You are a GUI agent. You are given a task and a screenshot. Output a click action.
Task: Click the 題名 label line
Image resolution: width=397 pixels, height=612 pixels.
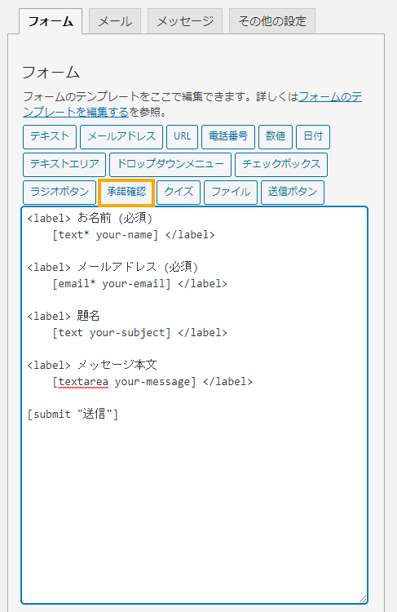point(64,316)
